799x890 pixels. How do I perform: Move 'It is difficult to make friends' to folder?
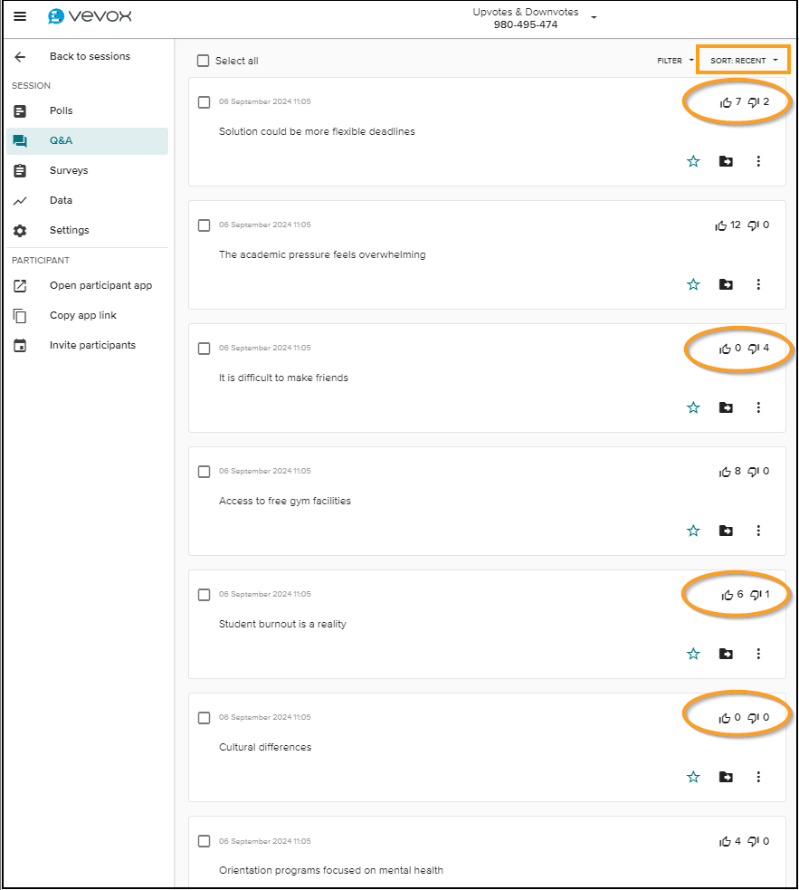click(x=726, y=407)
